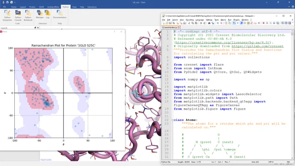Click the Save icon in Notepad++ toolbar
The width and height of the screenshot is (295, 166).
(170, 23)
